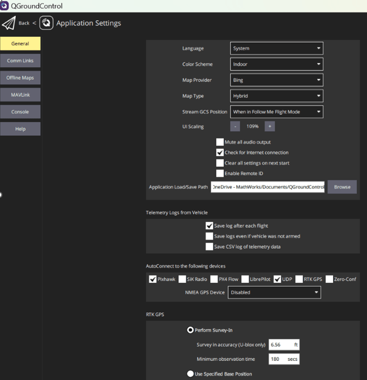
Task: Increase UI Scaling with plus button
Action: pyautogui.click(x=270, y=127)
